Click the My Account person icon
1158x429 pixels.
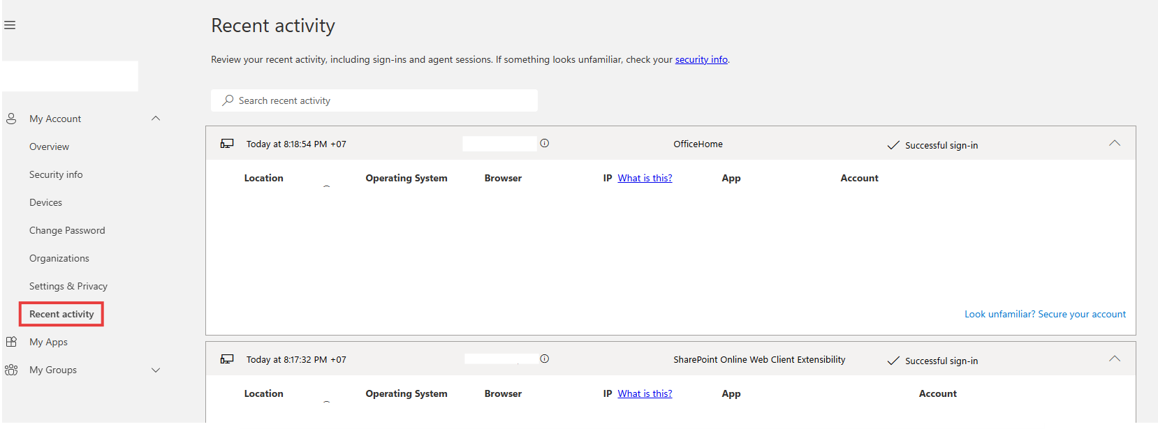click(11, 119)
